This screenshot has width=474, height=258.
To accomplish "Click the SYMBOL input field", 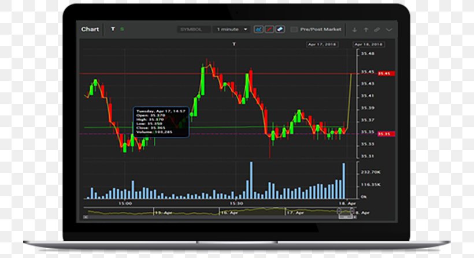I will coord(194,29).
